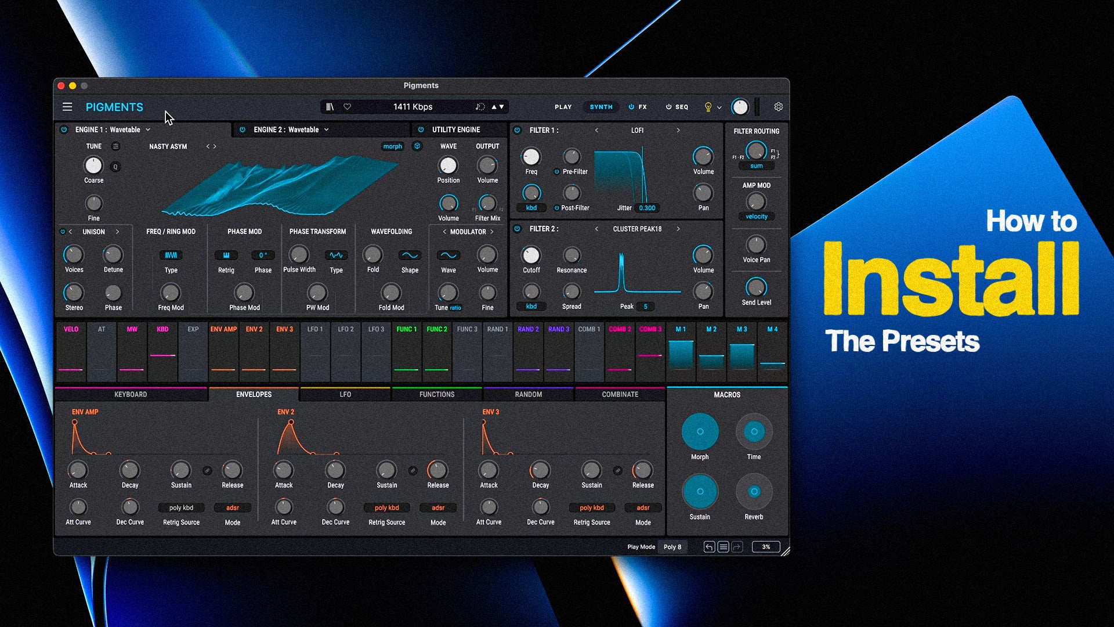Switch to the LFO tab
Viewport: 1114px width, 627px height.
coord(345,394)
